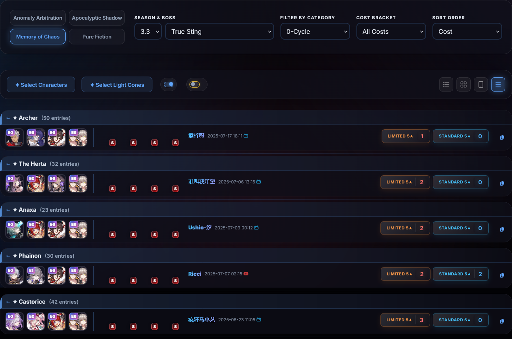Image resolution: width=512 pixels, height=339 pixels.
Task: Turn off the blue toggle switch
Action: [x=169, y=84]
